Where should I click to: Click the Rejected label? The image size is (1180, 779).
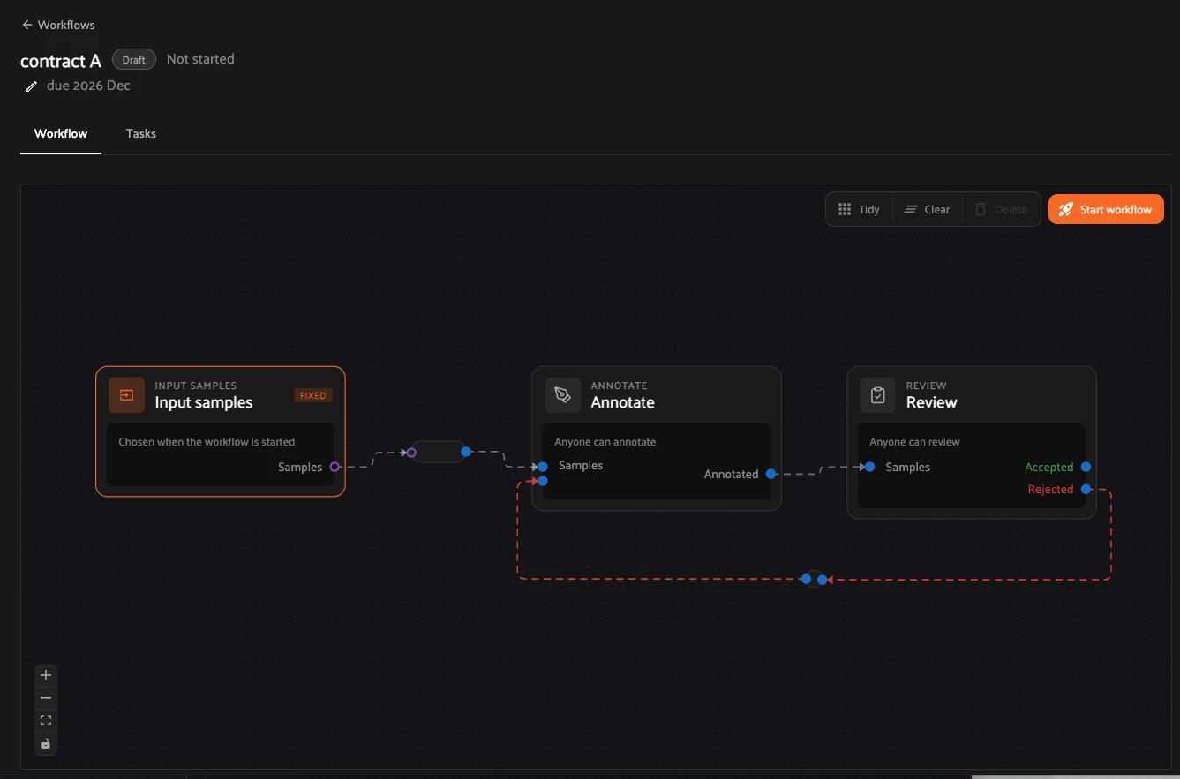click(1050, 489)
